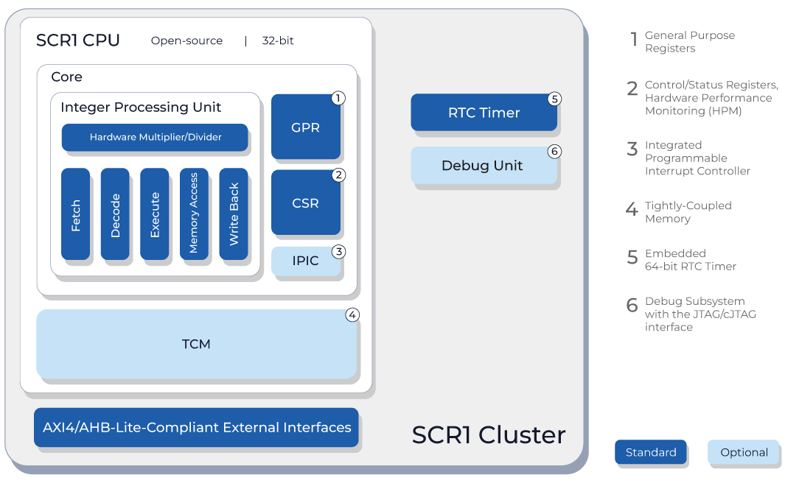Click the Memory Access pipeline stage
The width and height of the screenshot is (799, 486).
(x=194, y=214)
